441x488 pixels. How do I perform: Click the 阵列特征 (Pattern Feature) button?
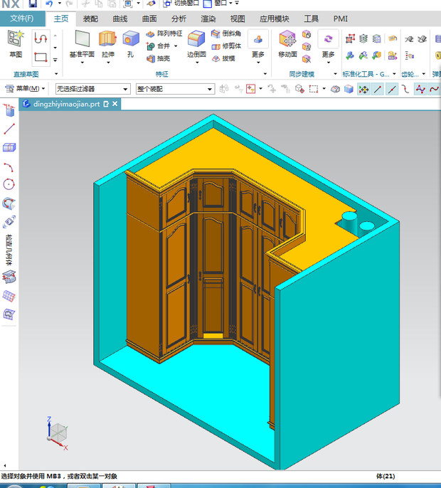(164, 33)
